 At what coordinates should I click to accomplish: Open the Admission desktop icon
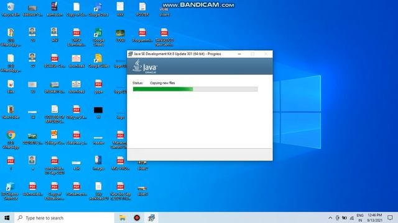55,9
